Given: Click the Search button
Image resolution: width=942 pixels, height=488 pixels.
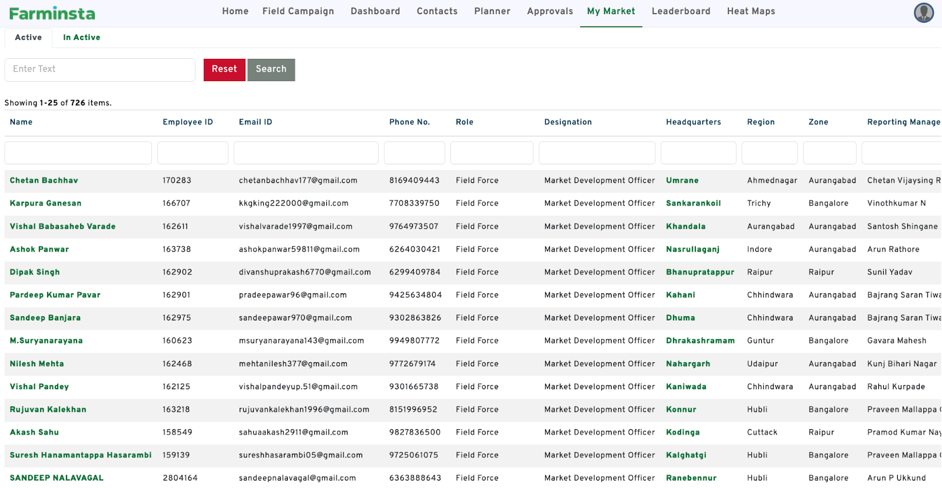Looking at the screenshot, I should (x=271, y=69).
